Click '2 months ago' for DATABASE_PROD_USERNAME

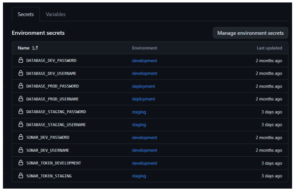tap(269, 99)
